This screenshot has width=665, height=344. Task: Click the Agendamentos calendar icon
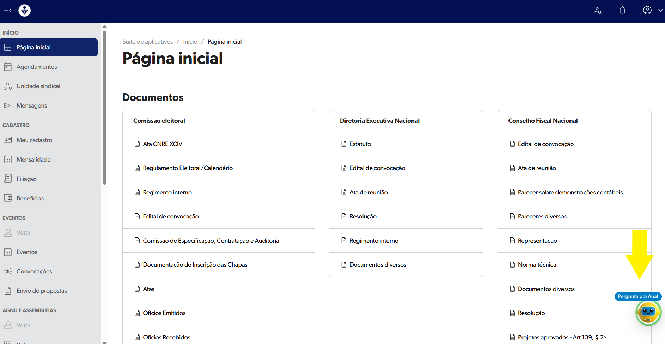click(x=8, y=67)
